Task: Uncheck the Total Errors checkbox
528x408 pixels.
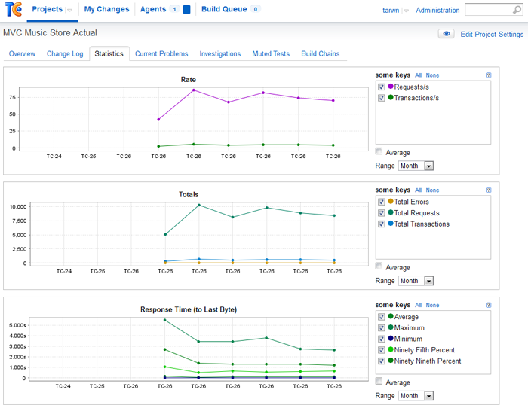Action: click(x=381, y=202)
